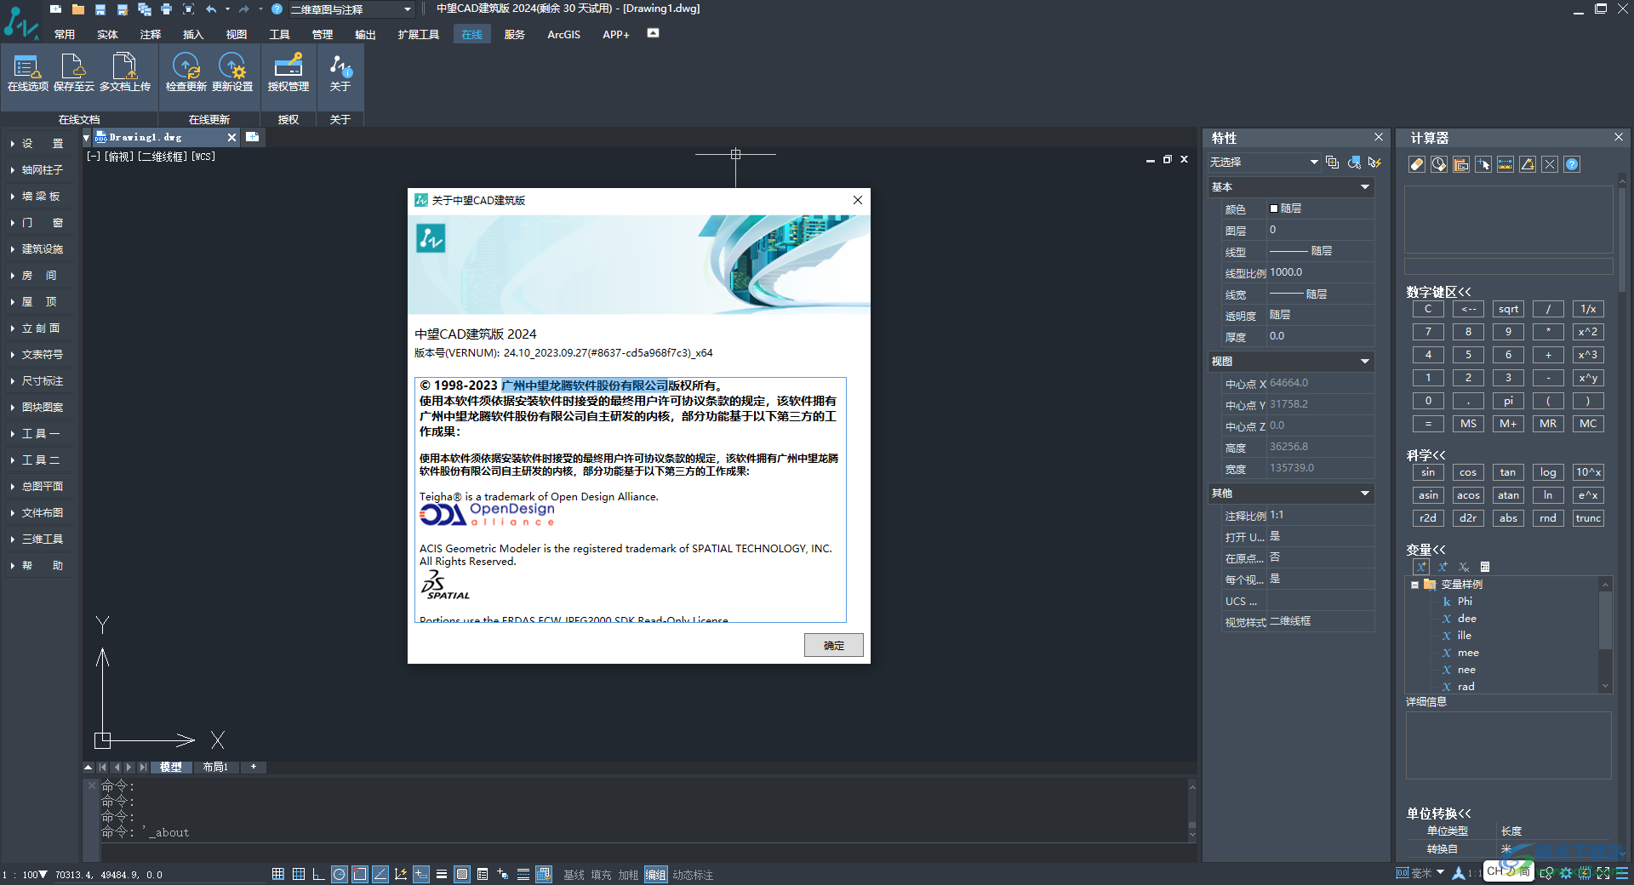Switch to the 布局1 layout tab

click(x=215, y=767)
